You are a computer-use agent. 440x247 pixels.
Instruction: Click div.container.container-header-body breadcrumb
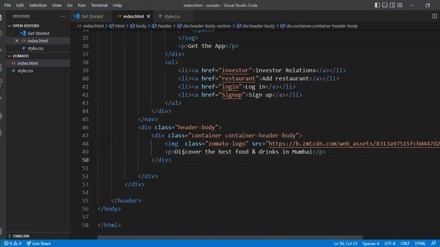[319, 26]
